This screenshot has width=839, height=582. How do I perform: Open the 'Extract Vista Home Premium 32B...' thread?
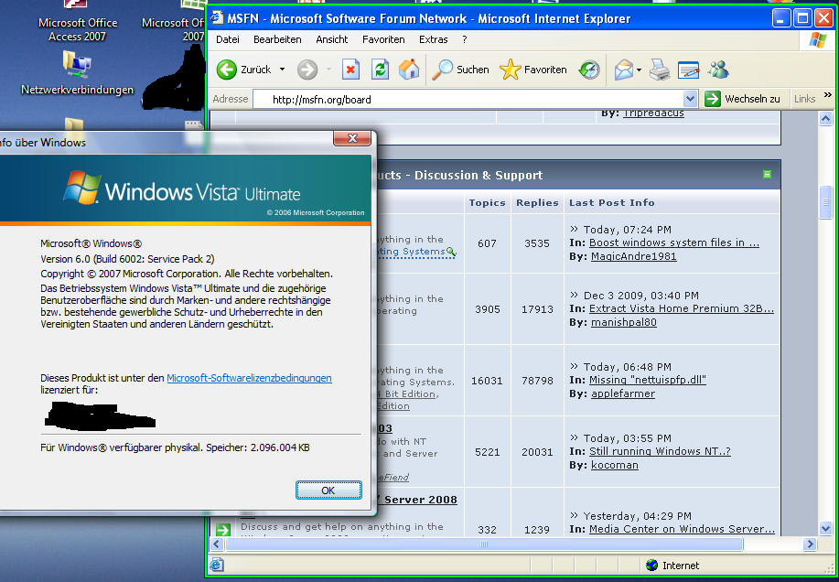coord(682,308)
